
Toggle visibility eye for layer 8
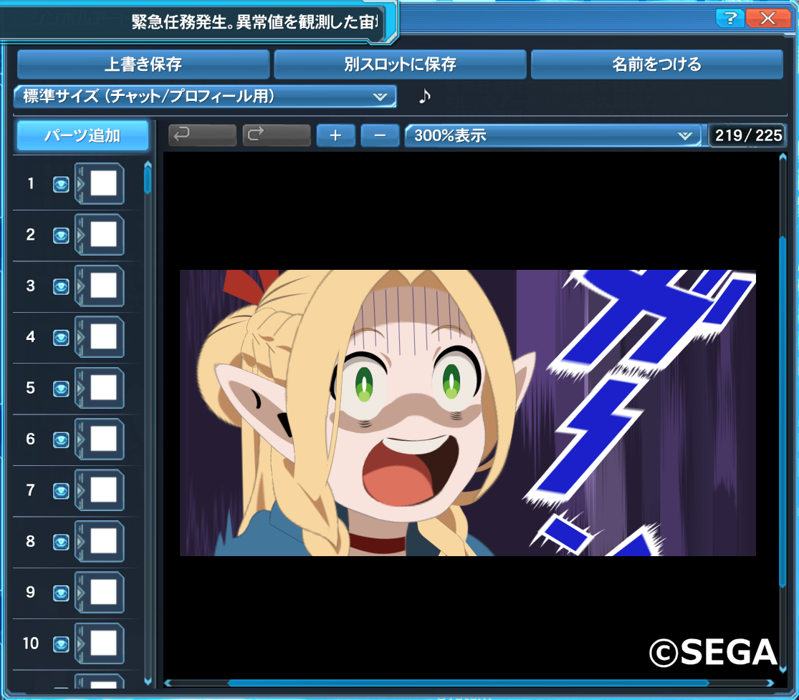61,543
